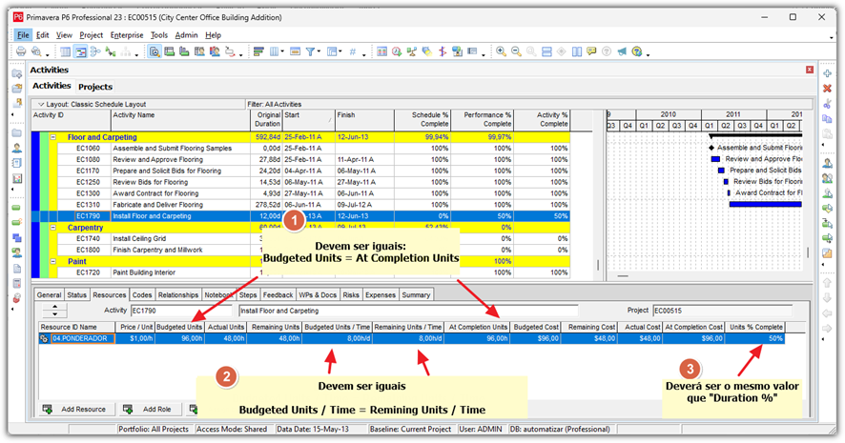The height and width of the screenshot is (443, 845).
Task: Click the Zoom Out magnifier icon
Action: click(516, 51)
